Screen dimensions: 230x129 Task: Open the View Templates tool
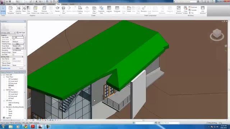pyautogui.click(x=10, y=10)
